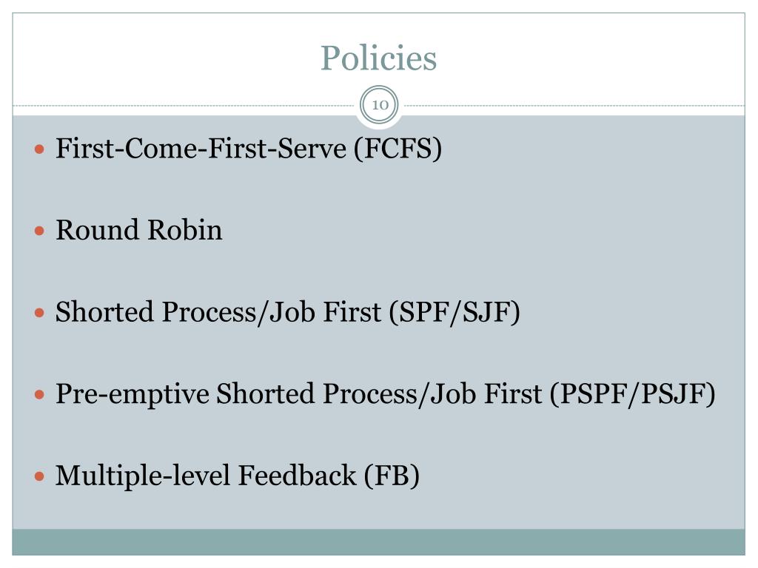The width and height of the screenshot is (758, 568).
Task: Click the bullet before Pre-emptive Shorted Process
Action: pos(40,395)
